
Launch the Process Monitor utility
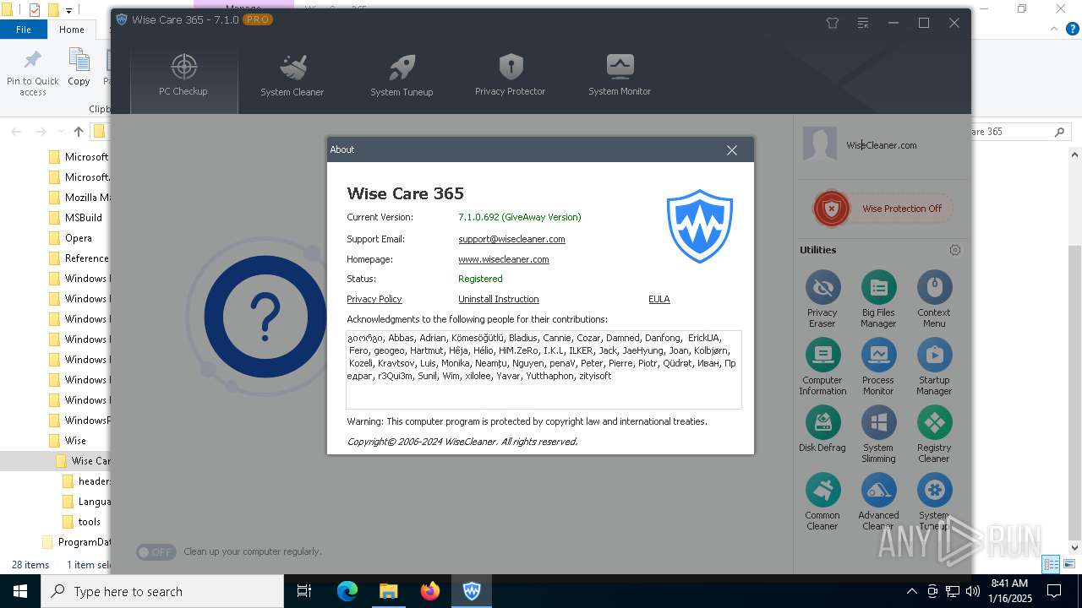[x=878, y=367]
